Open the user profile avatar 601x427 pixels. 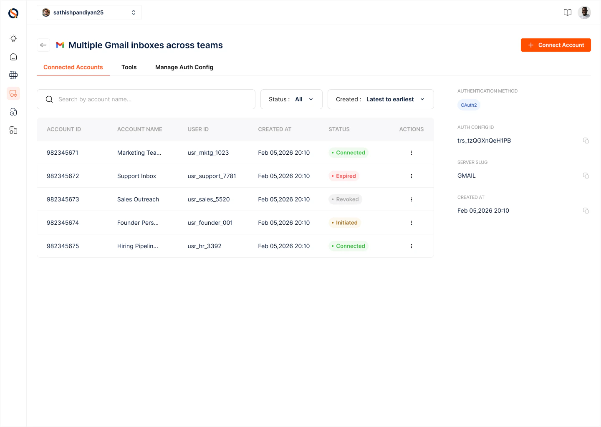point(584,13)
